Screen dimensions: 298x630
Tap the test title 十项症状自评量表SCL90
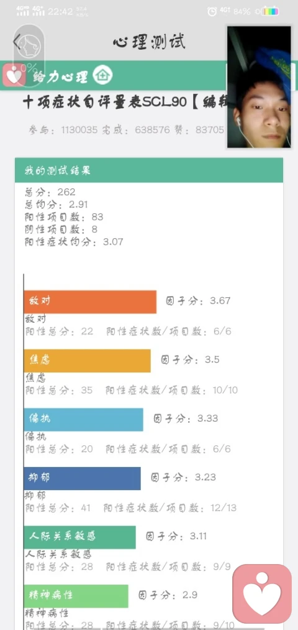[105, 103]
